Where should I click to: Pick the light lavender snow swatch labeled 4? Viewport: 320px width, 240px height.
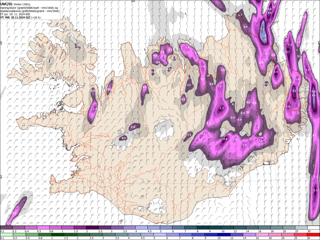[141, 227]
